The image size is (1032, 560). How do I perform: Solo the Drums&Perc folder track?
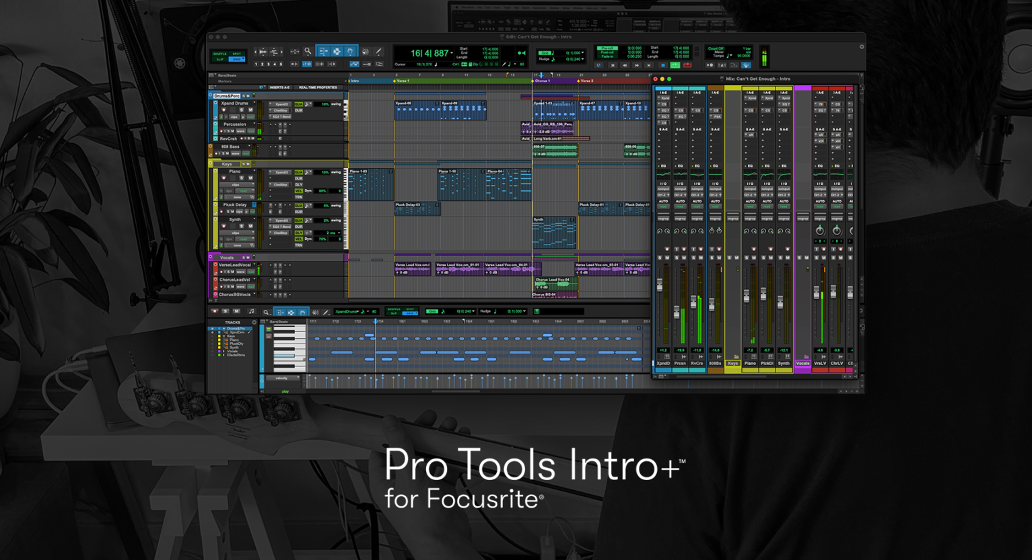244,96
